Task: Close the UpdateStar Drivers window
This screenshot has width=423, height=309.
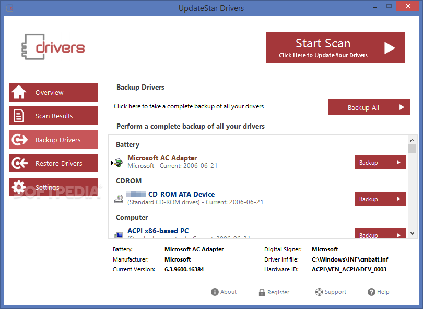Action: pos(408,6)
